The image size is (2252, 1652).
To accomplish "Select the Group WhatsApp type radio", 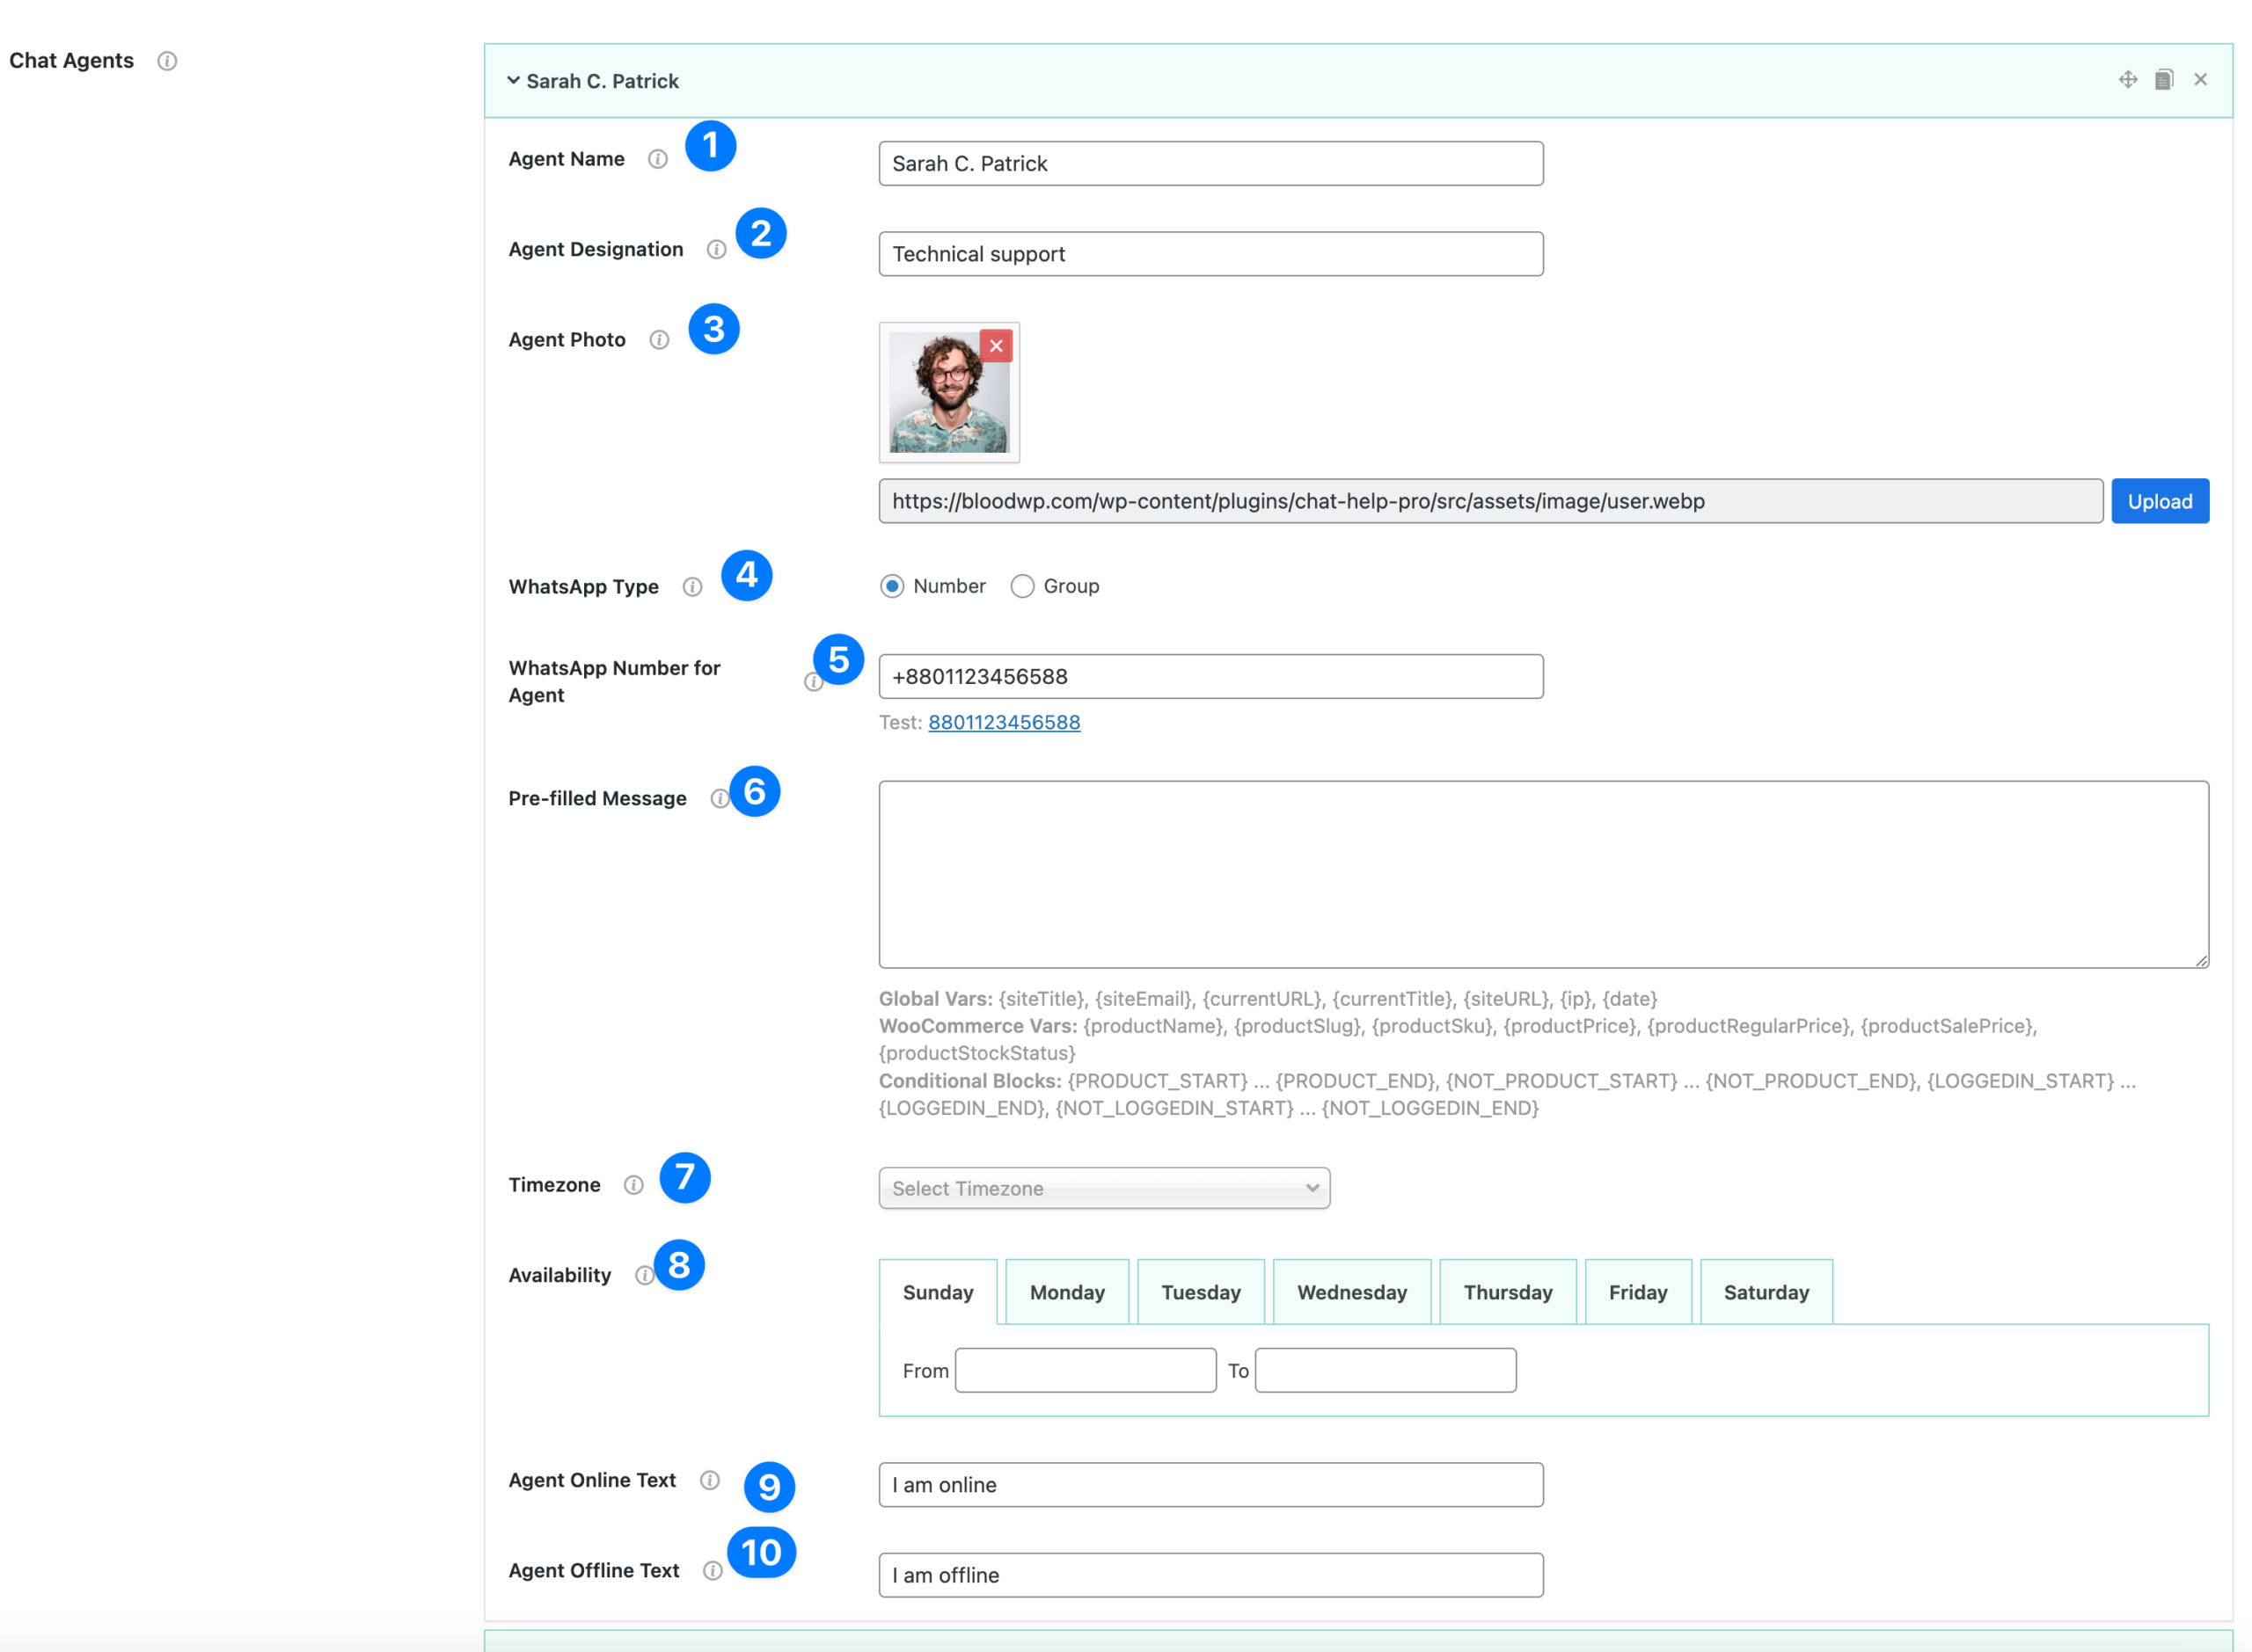I will (x=1021, y=586).
